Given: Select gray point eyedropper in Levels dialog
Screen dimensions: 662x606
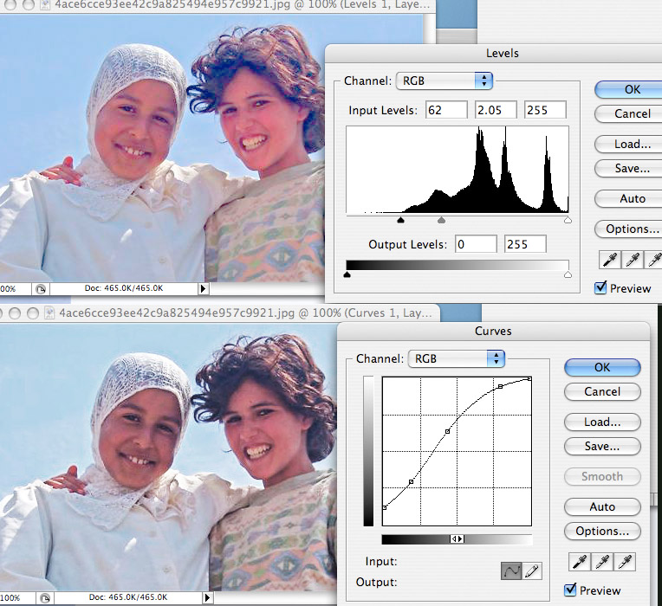Looking at the screenshot, I should pos(632,260).
